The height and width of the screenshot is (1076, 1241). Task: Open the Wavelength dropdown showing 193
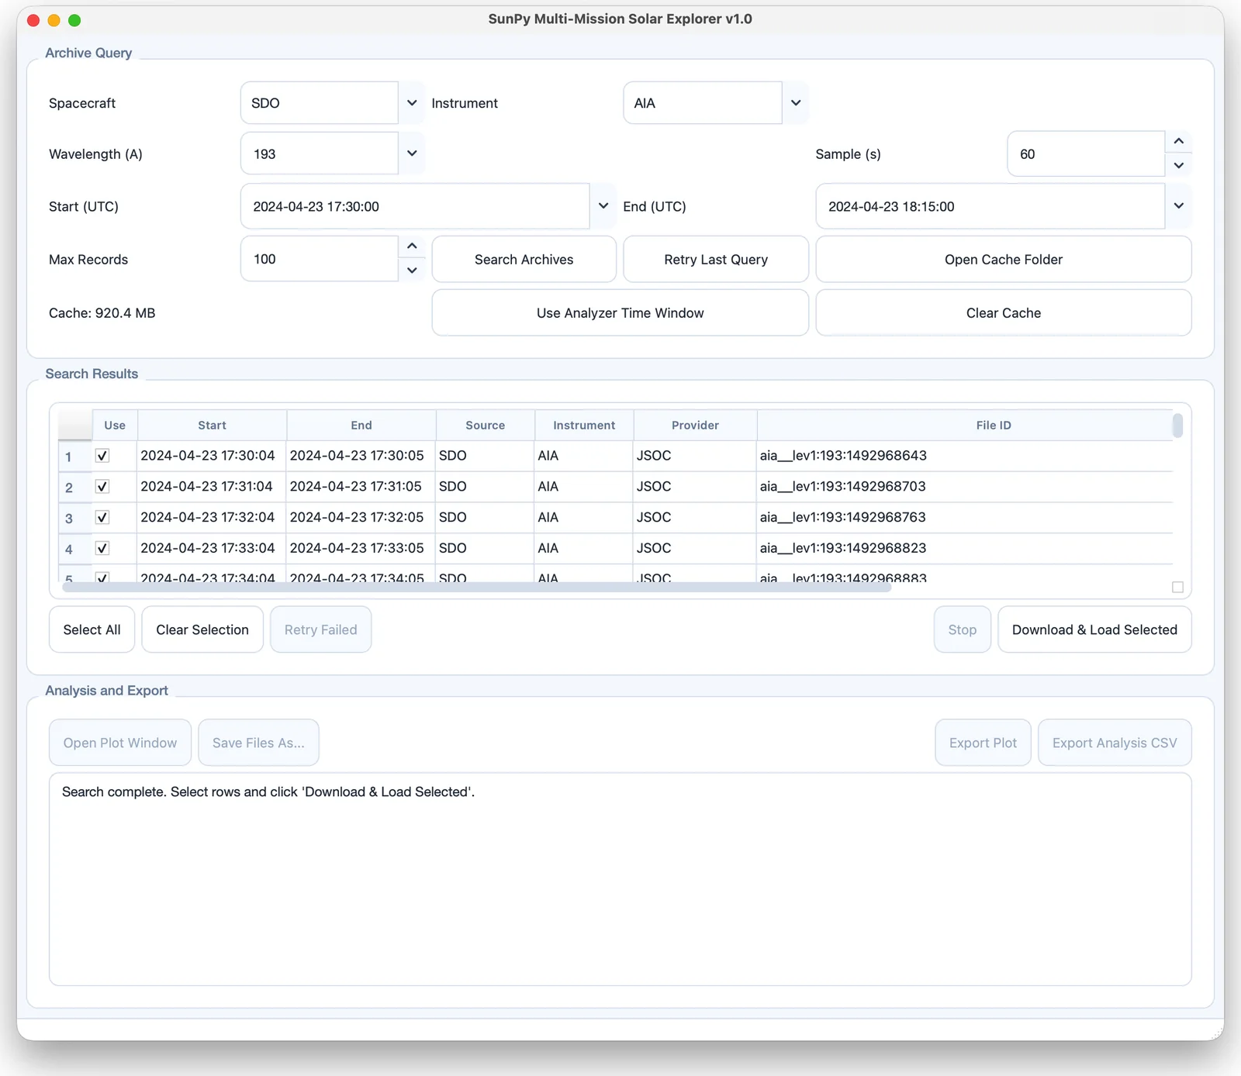(412, 153)
